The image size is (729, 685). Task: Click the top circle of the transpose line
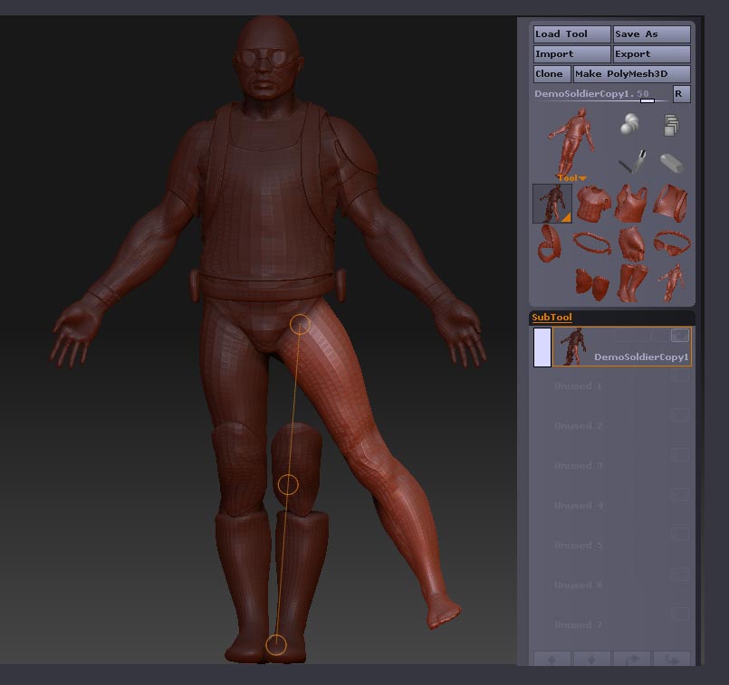(300, 324)
